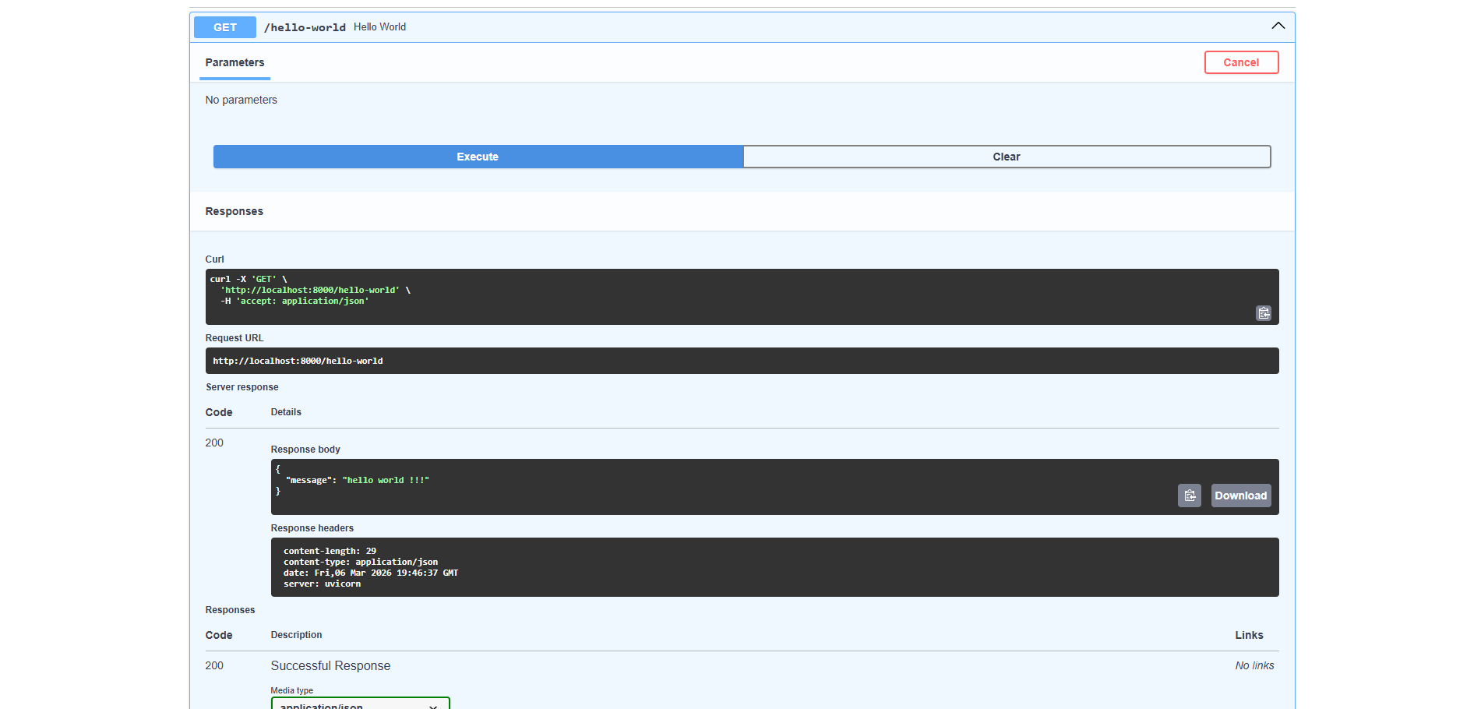Click the server: uvicorn header line
This screenshot has width=1481, height=709.
tap(322, 584)
